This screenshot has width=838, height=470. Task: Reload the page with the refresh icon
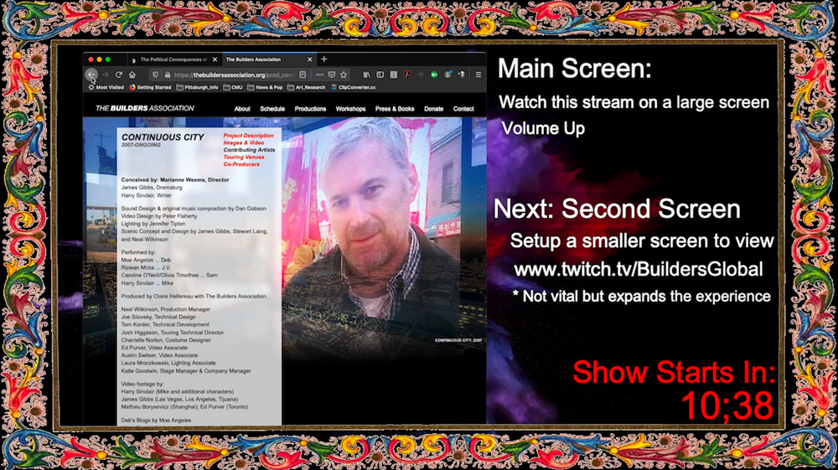119,75
